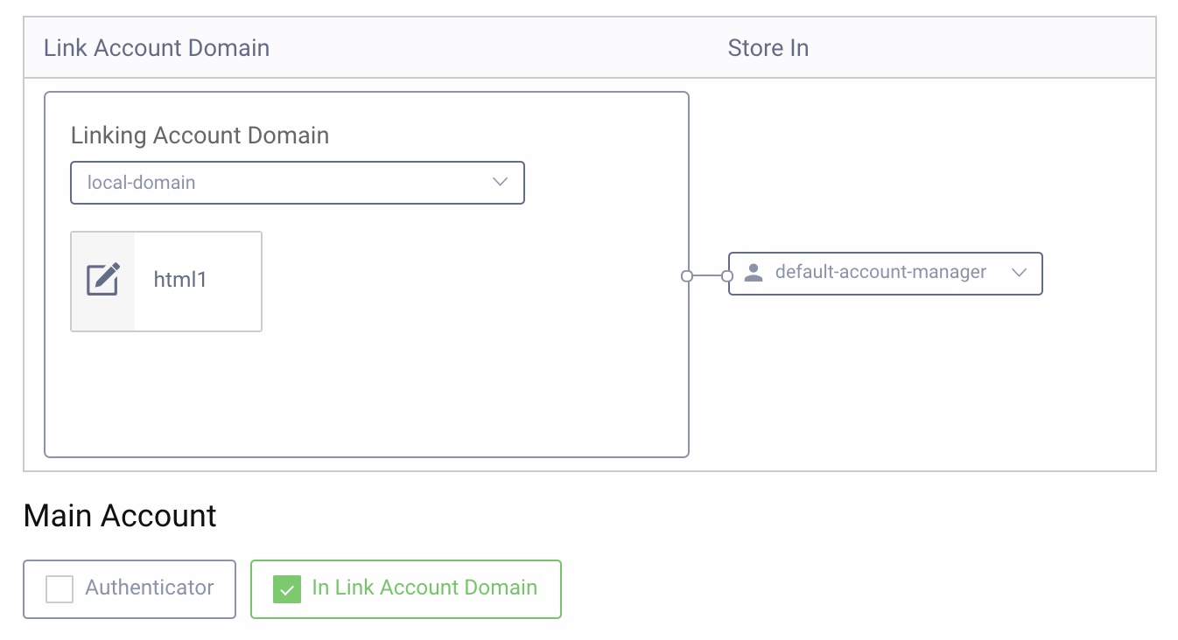The height and width of the screenshot is (640, 1178).
Task: Expand the Linking Account Domain selection list
Action: click(298, 182)
